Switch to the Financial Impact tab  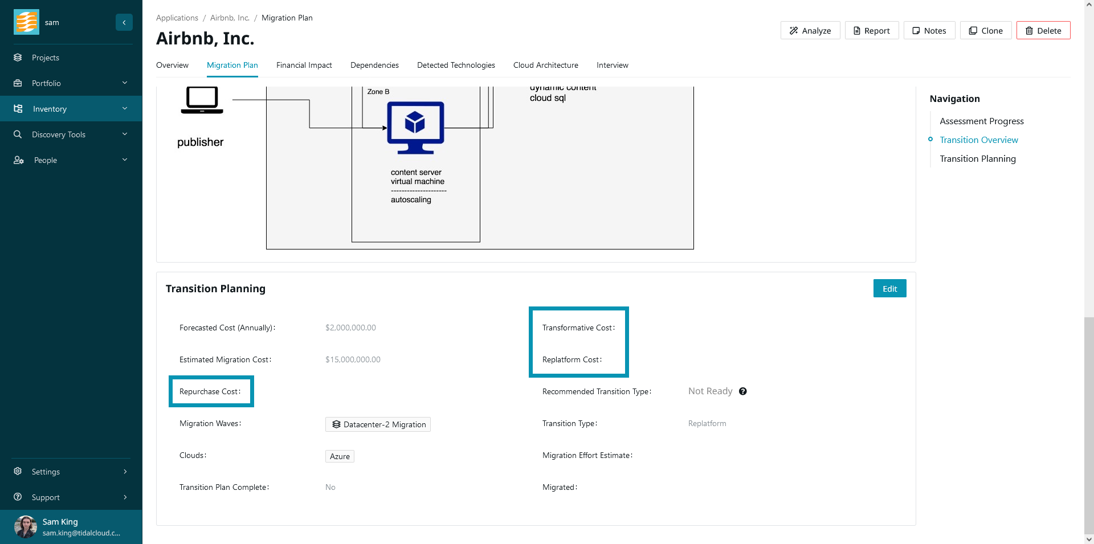click(304, 66)
